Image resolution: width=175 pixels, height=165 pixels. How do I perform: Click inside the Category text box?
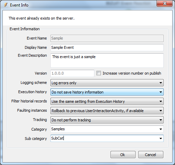click(104, 129)
